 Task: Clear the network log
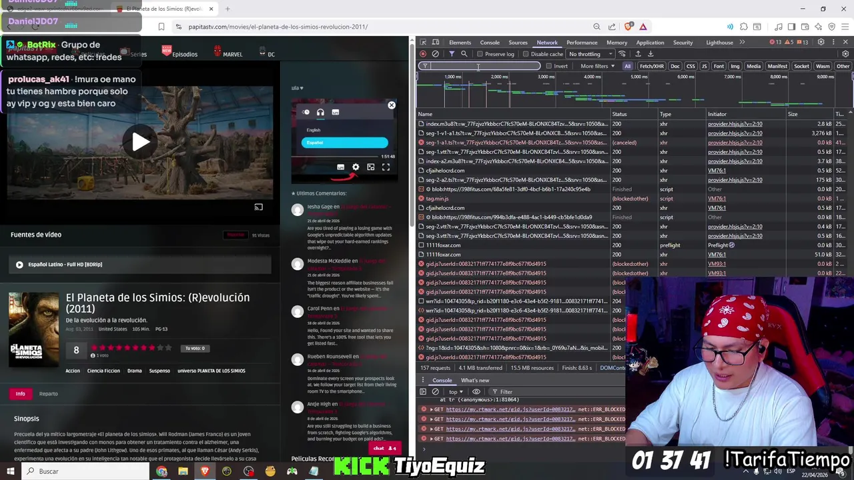coord(435,54)
